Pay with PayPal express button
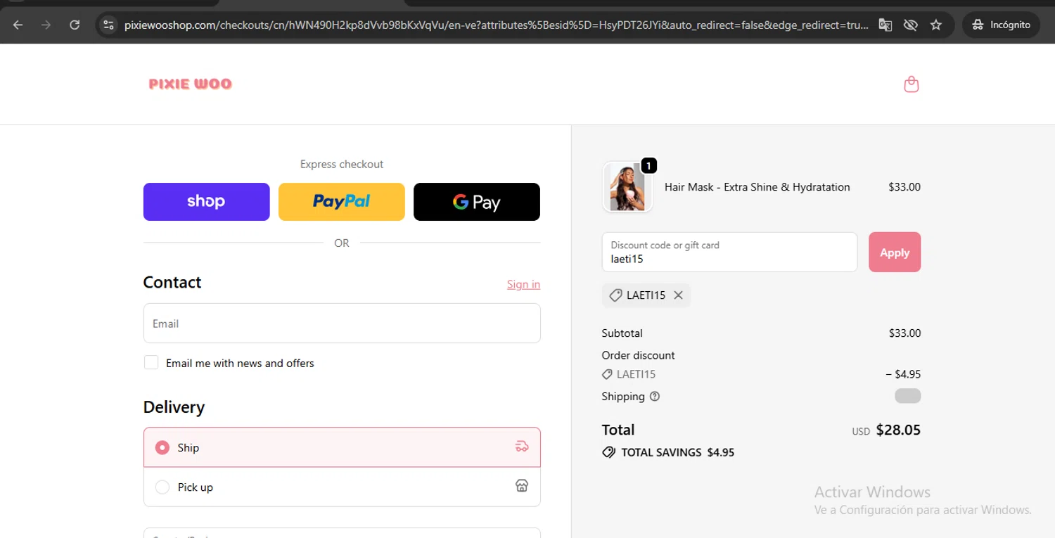Viewport: 1055px width, 538px height. [342, 202]
